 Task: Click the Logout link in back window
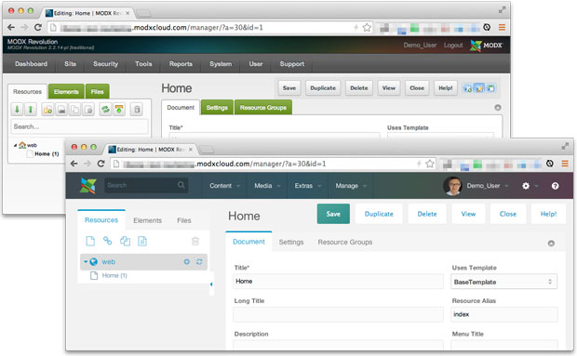(453, 45)
